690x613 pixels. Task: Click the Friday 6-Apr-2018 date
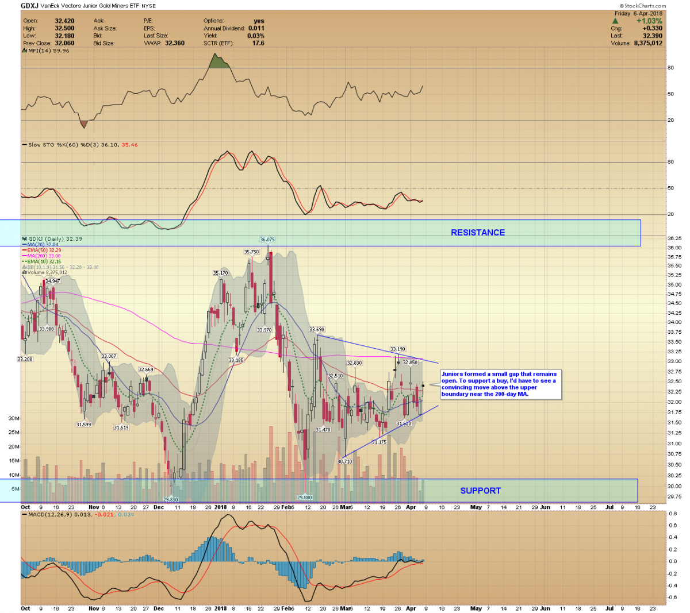point(638,13)
